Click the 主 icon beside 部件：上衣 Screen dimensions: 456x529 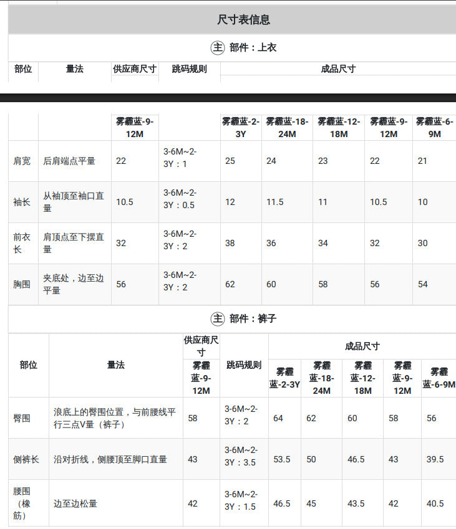(x=218, y=47)
